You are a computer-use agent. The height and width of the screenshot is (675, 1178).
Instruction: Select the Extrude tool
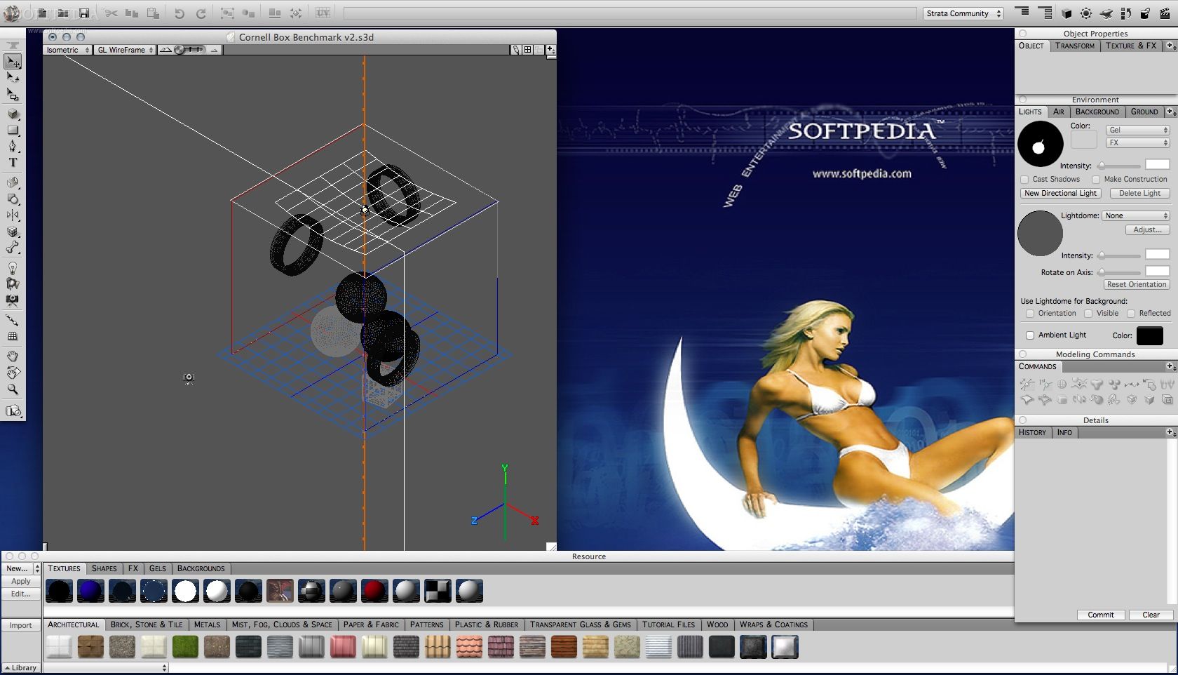coord(13,182)
